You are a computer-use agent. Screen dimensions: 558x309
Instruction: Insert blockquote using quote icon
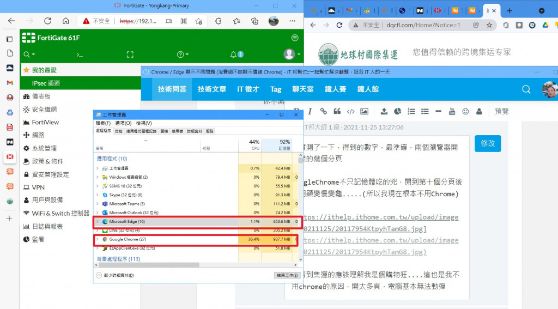337,111
